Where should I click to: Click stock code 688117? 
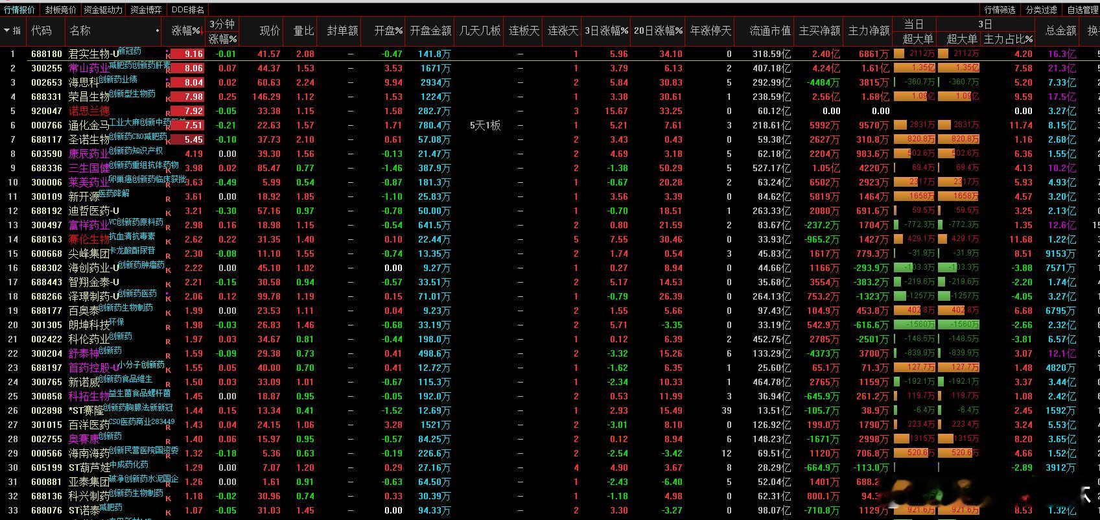click(x=47, y=139)
